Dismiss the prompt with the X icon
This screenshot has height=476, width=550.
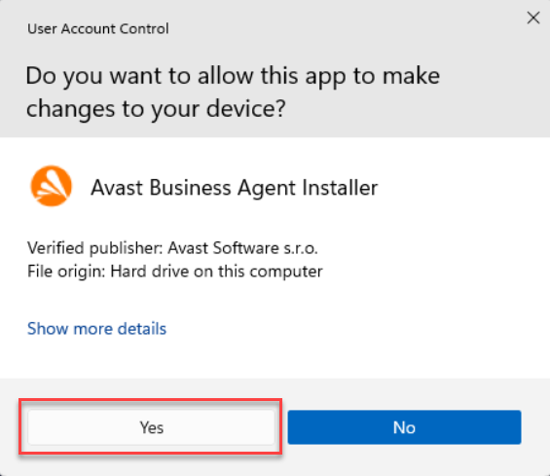tap(533, 18)
